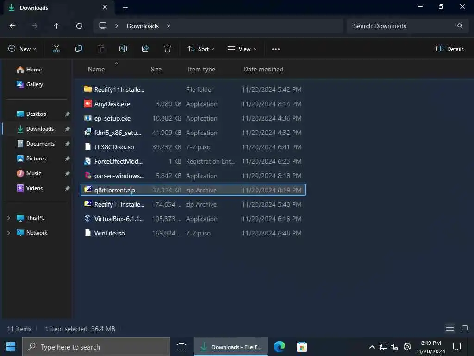Sort by the Date modified column header

tap(263, 69)
